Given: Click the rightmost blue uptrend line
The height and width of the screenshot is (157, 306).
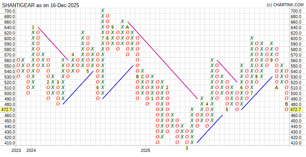Looking at the screenshot, I should [256, 93].
